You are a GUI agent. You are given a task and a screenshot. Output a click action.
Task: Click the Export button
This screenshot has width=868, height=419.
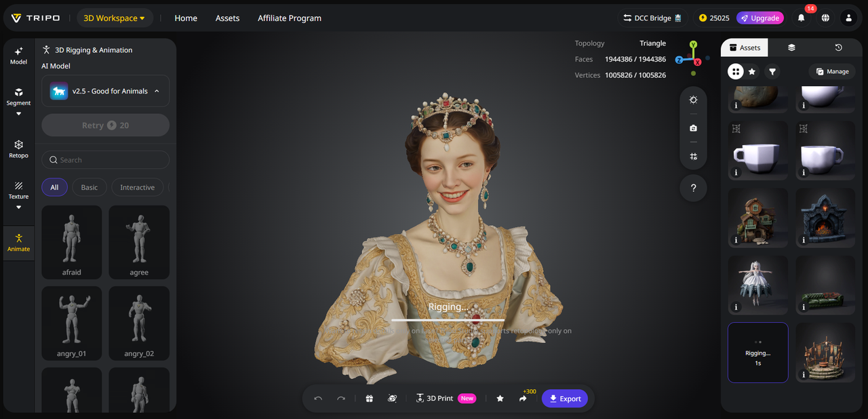(x=565, y=399)
